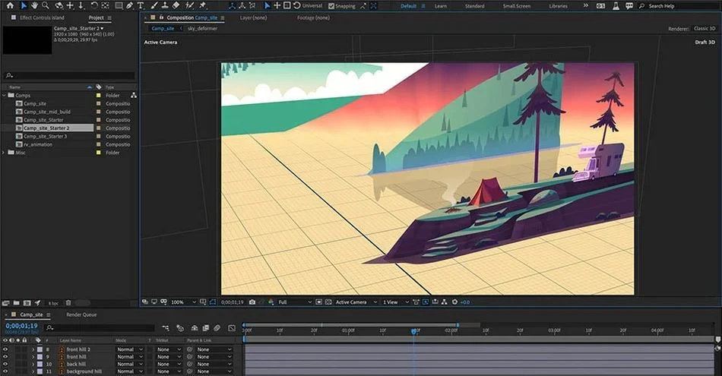Image resolution: width=722 pixels, height=376 pixels.
Task: Click the Home icon in the toolbar
Action: click(x=10, y=5)
